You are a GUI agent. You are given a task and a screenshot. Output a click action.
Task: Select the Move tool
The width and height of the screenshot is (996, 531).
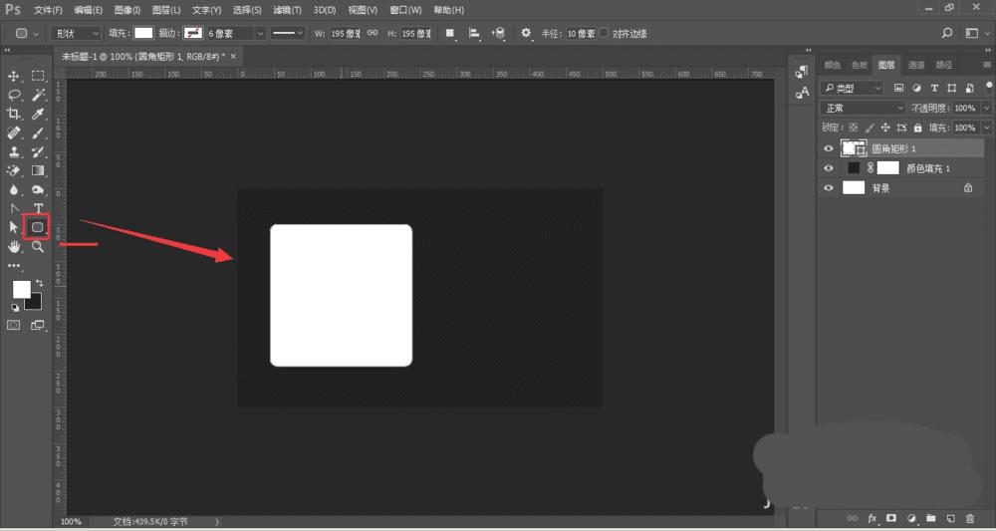(x=14, y=76)
